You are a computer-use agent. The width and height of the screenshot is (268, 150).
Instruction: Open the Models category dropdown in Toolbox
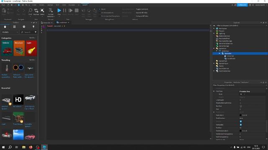pyautogui.click(x=10, y=32)
